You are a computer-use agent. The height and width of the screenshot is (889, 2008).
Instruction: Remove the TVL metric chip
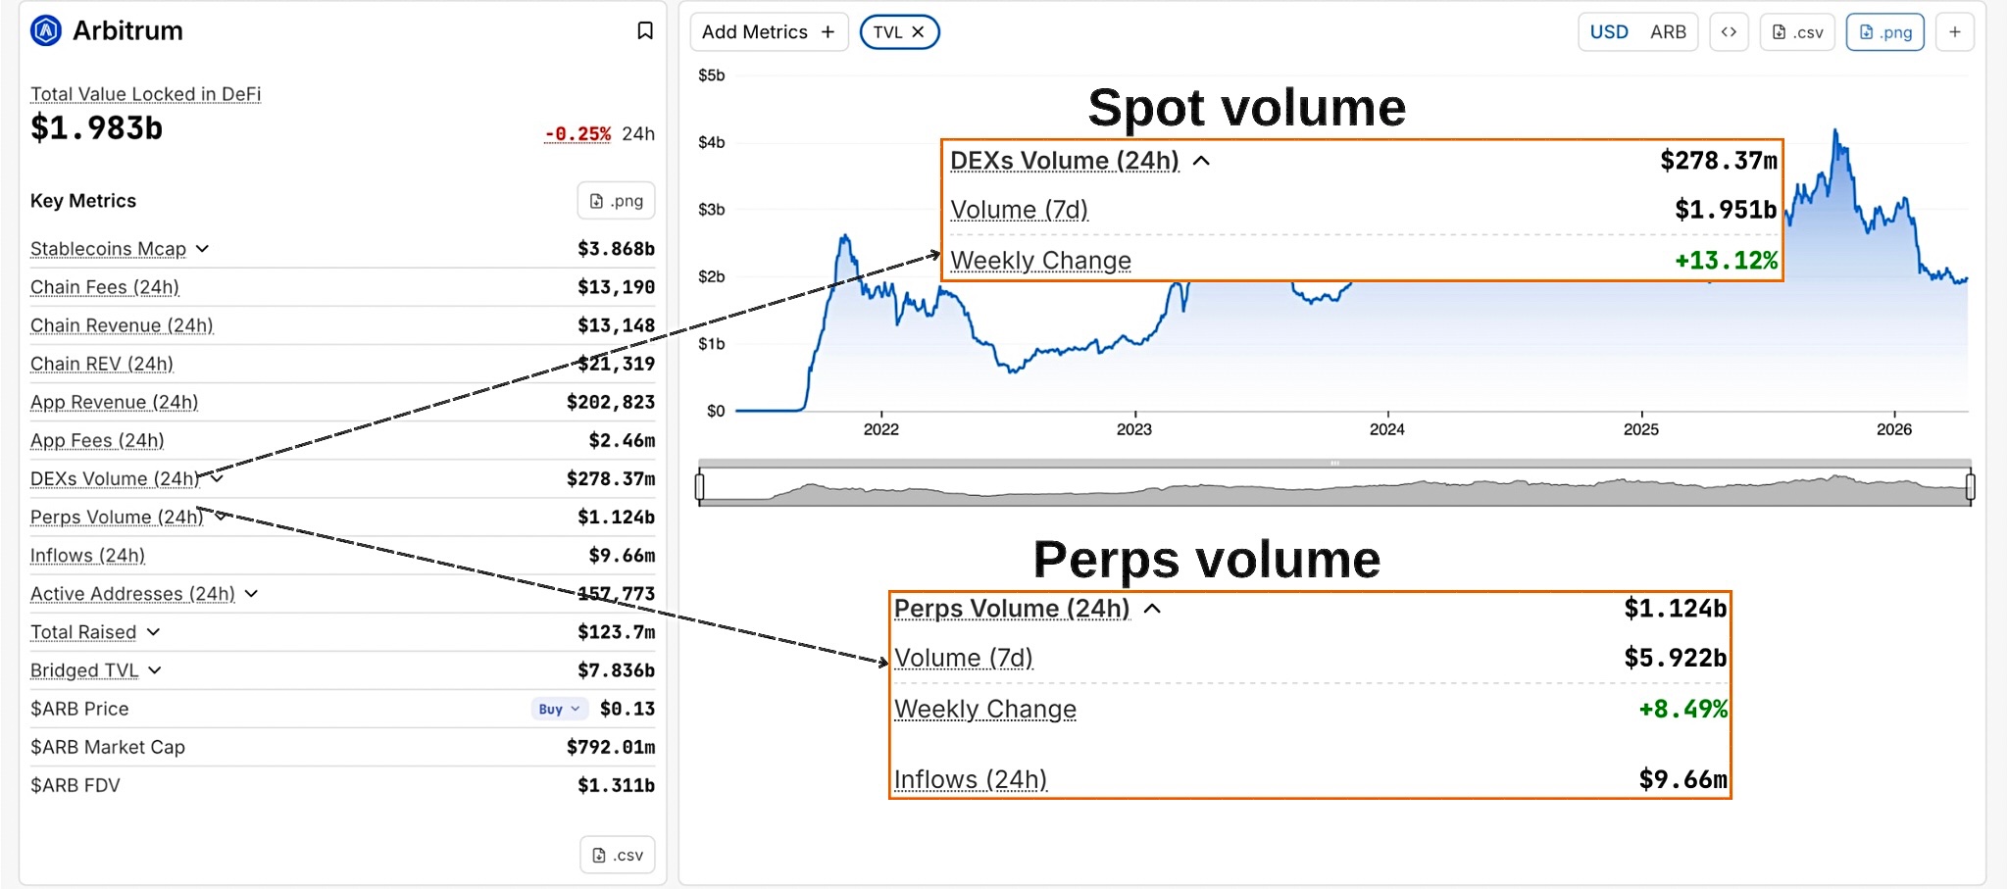point(918,32)
